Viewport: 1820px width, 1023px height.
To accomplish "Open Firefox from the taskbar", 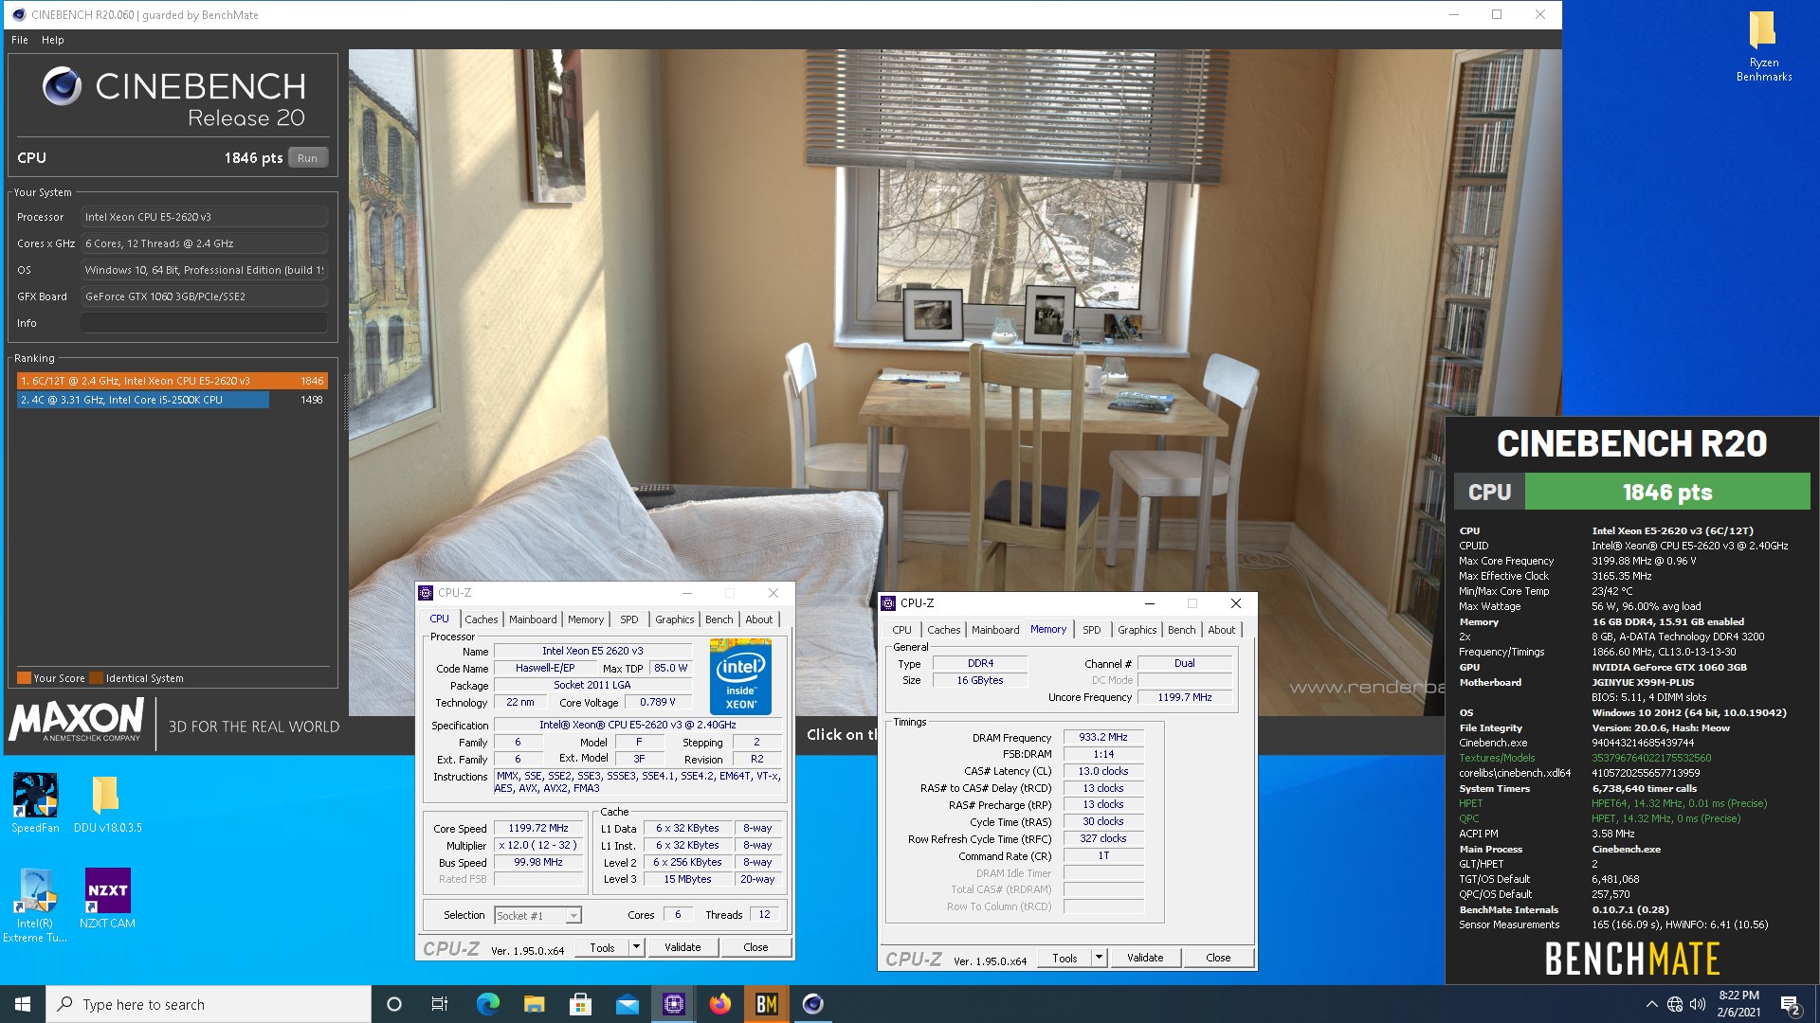I will click(719, 1004).
